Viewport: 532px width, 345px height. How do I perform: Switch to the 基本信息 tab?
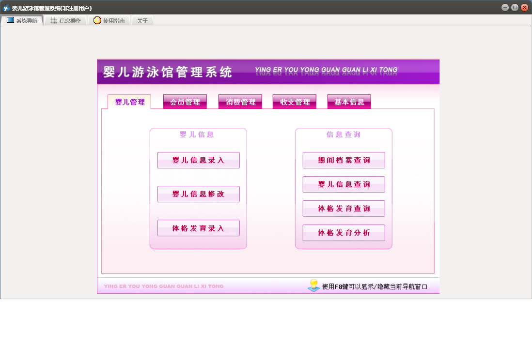coord(349,102)
